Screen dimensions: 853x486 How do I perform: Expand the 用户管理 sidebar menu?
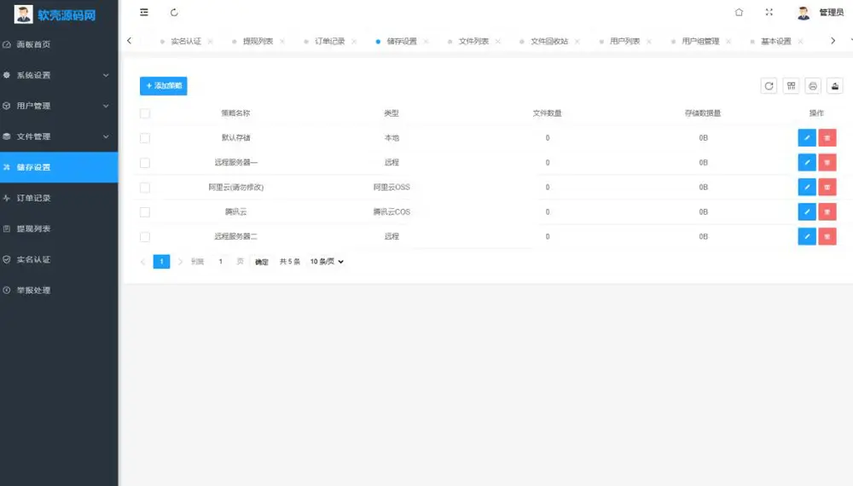pyautogui.click(x=59, y=106)
